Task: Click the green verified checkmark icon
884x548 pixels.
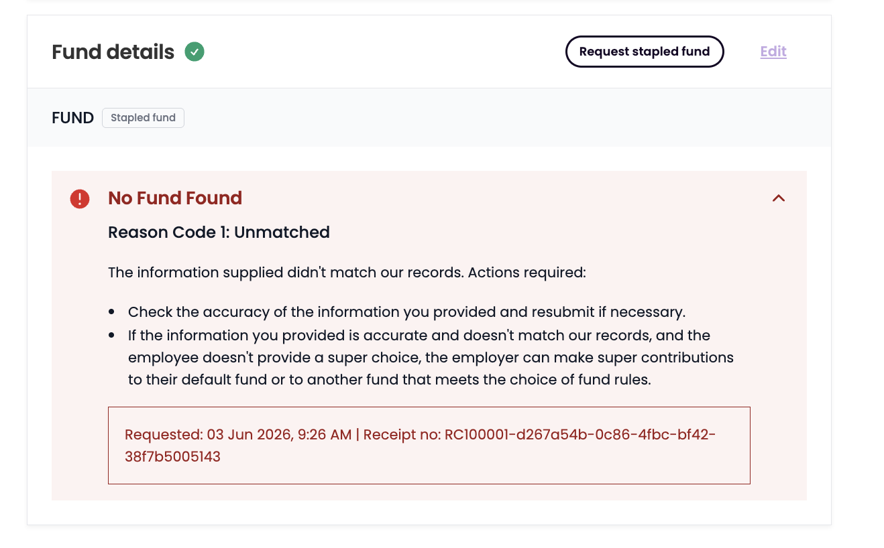Action: [x=195, y=52]
